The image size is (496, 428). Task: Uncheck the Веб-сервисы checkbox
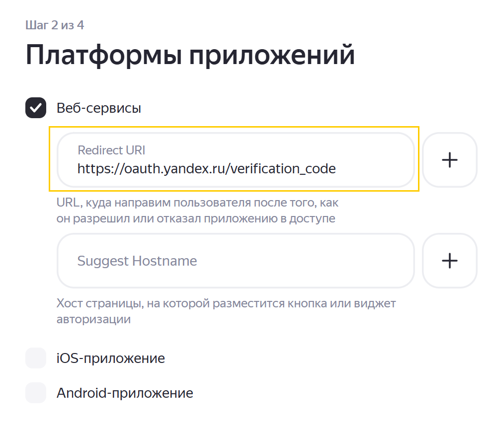[36, 108]
